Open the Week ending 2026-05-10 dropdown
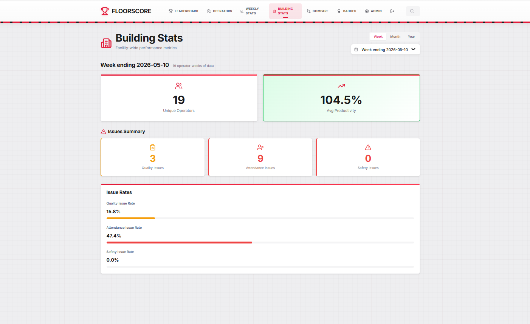The height and width of the screenshot is (324, 530). pos(385,50)
